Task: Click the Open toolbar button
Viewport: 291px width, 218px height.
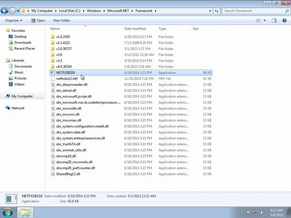Action: click(x=38, y=20)
